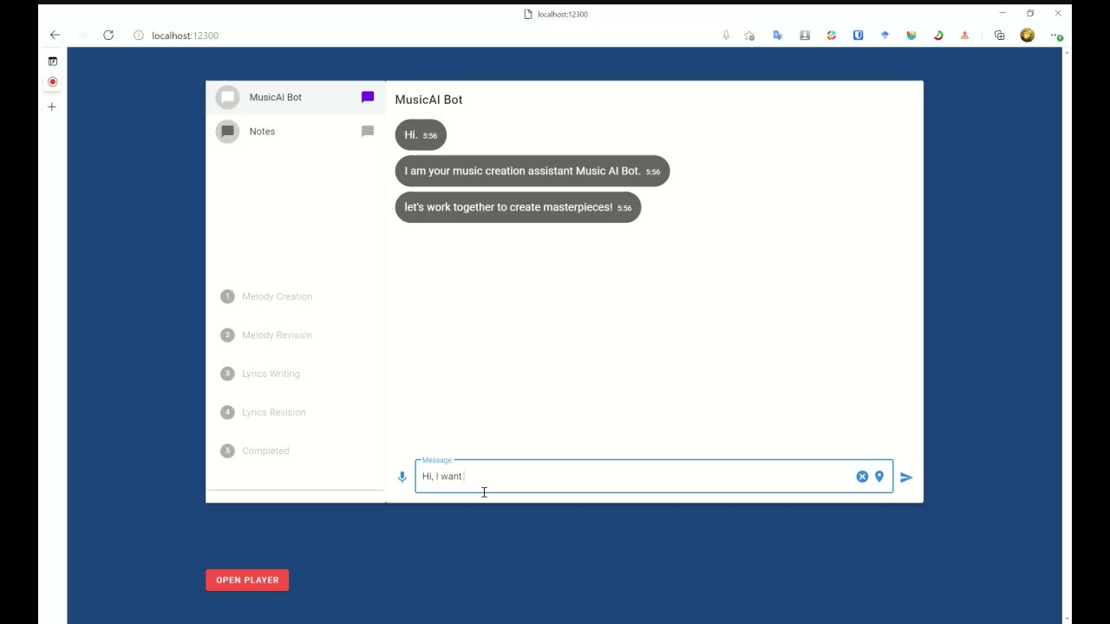1110x624 pixels.
Task: Click inside the Message input field
Action: click(x=635, y=477)
